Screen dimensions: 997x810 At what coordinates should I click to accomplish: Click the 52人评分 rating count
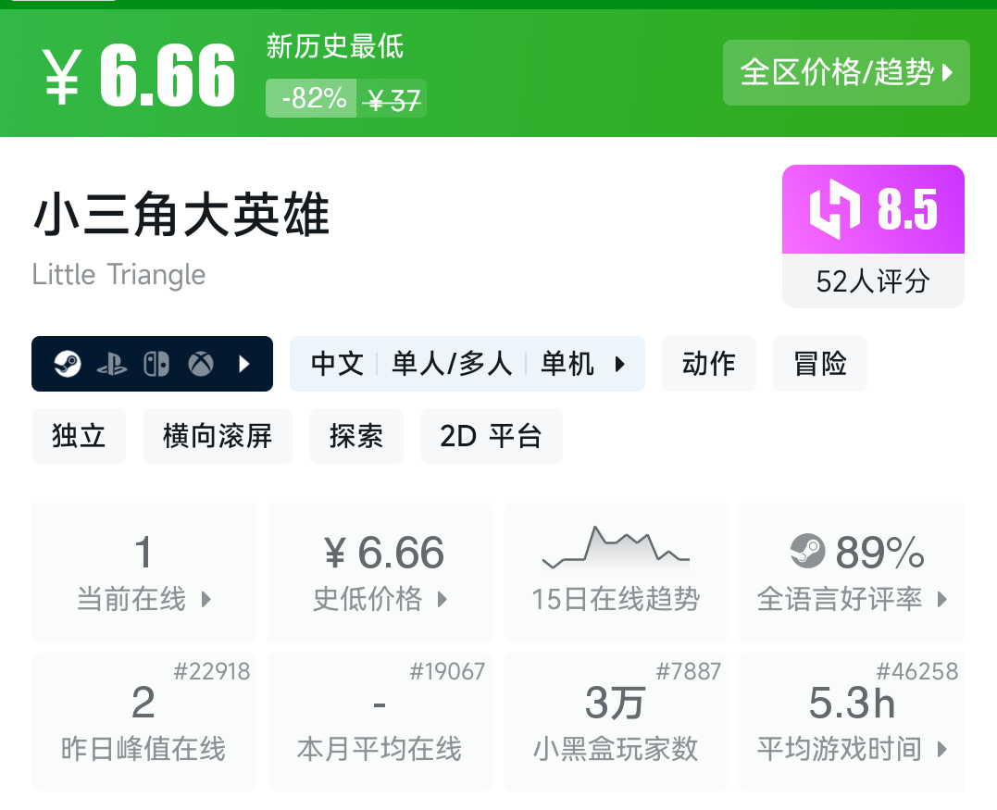pyautogui.click(x=872, y=281)
